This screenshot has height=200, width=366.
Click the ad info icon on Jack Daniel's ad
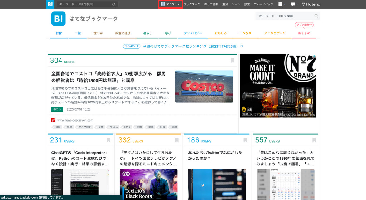pyautogui.click(x=314, y=56)
